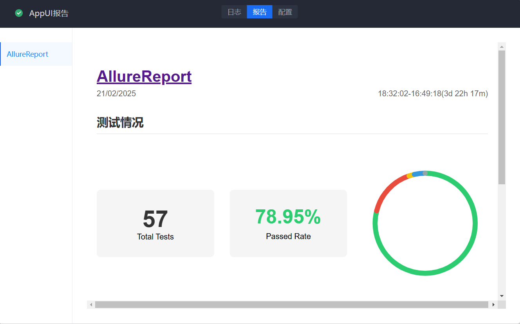
Task: Click the horizontal scrollbar thumb
Action: coord(291,304)
